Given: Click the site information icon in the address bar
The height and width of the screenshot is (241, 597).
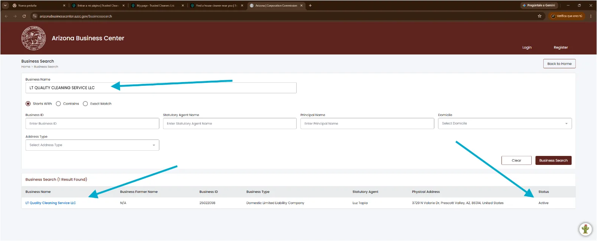Looking at the screenshot, I should tap(35, 16).
